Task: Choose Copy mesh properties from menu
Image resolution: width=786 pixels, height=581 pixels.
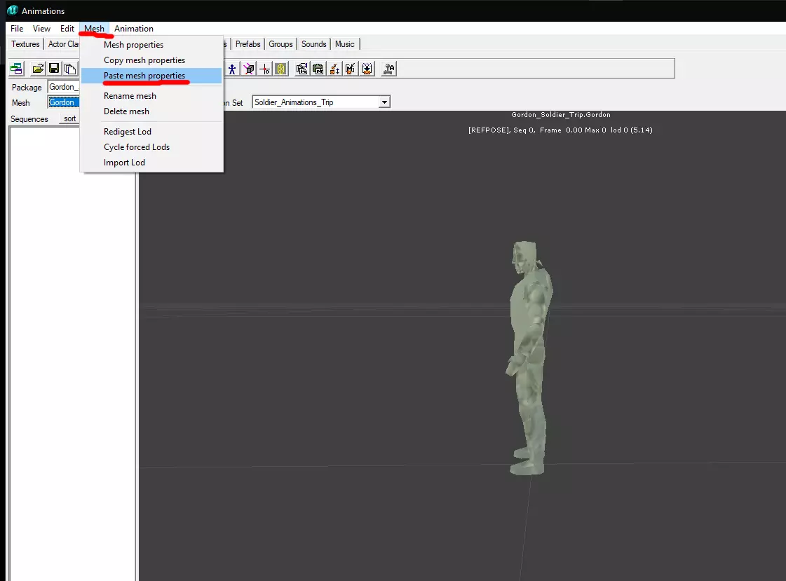Action: (144, 60)
